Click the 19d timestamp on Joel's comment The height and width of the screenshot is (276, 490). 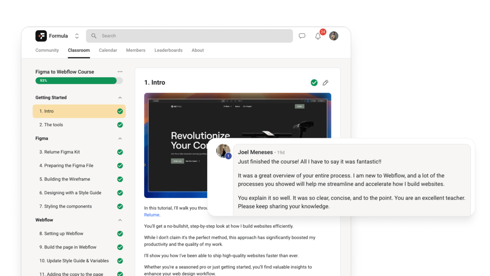(x=281, y=152)
